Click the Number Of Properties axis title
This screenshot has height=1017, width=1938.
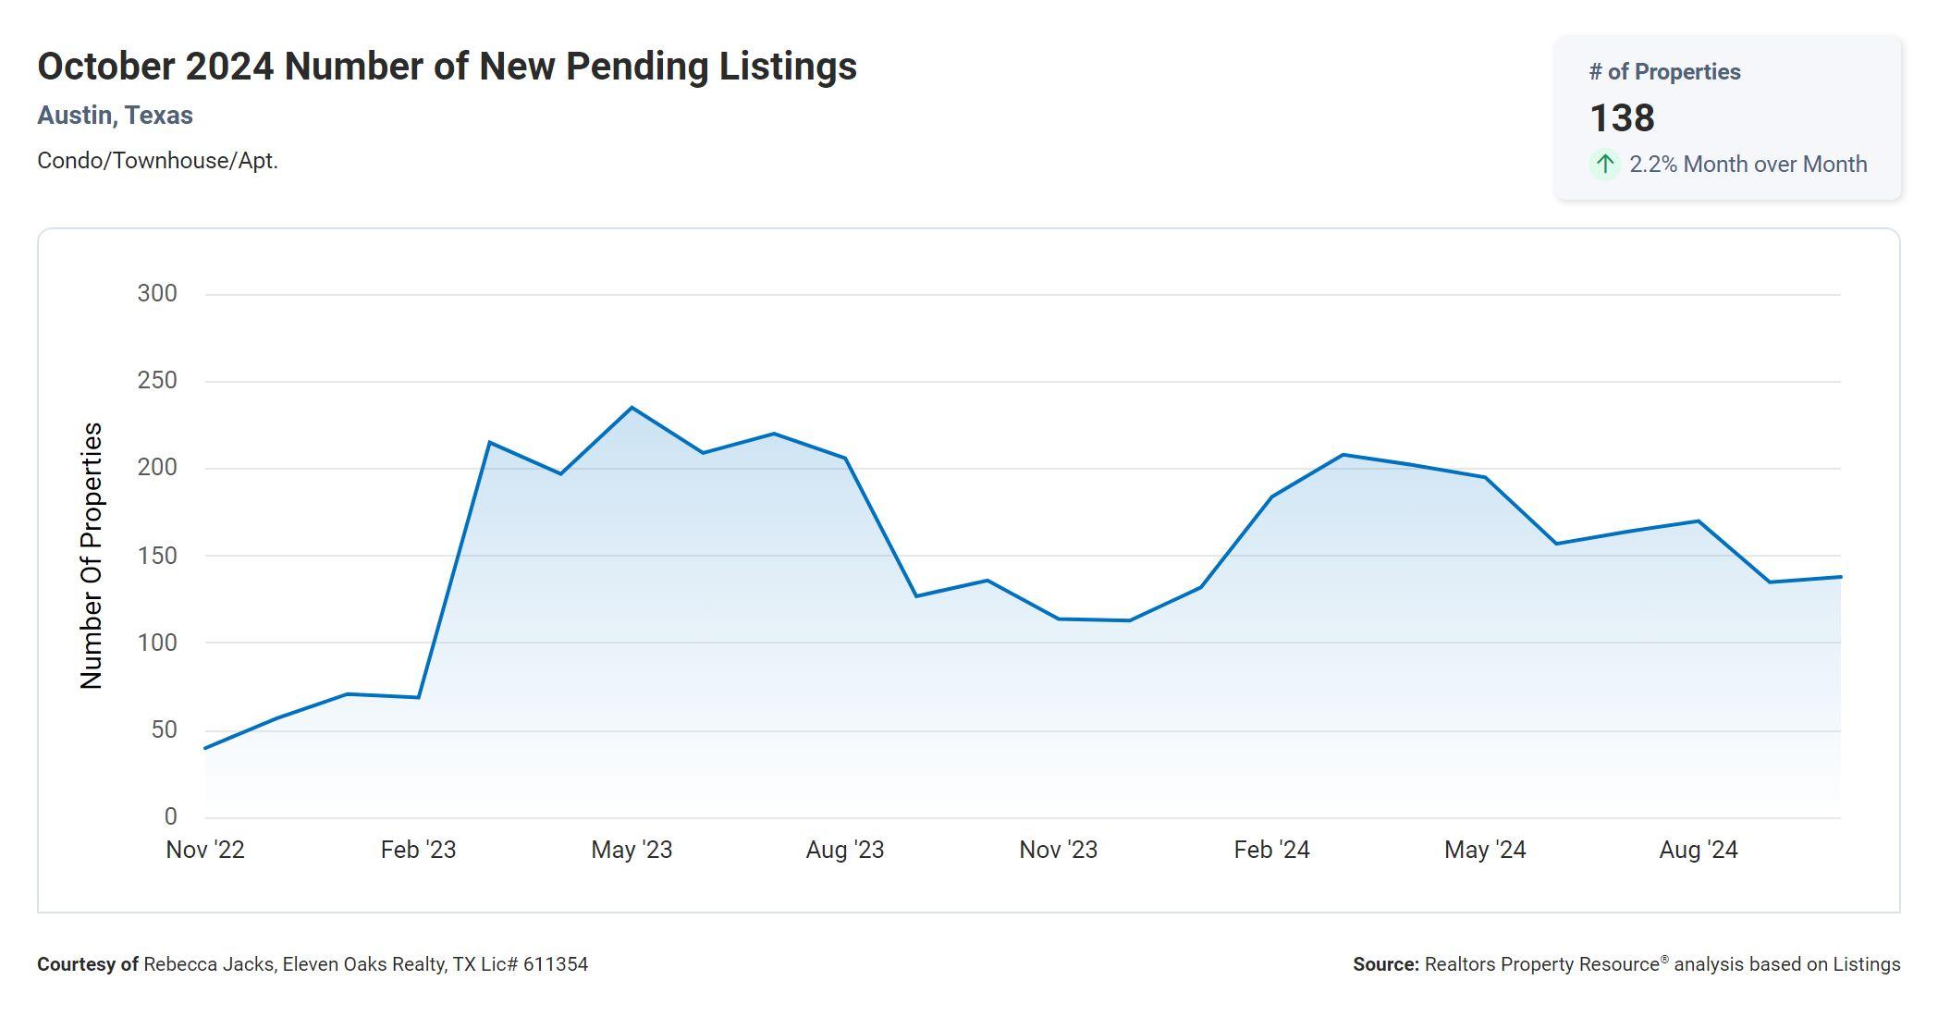92,556
